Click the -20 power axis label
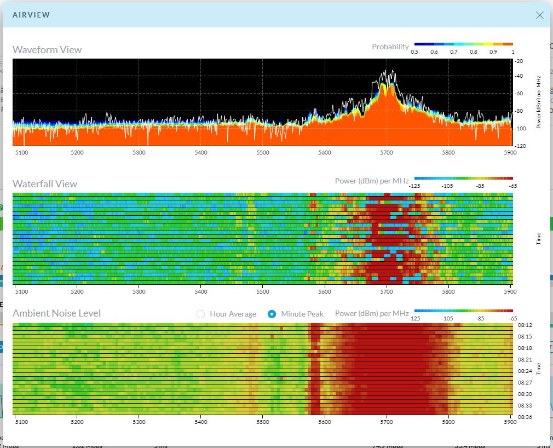553x448 pixels. point(519,61)
